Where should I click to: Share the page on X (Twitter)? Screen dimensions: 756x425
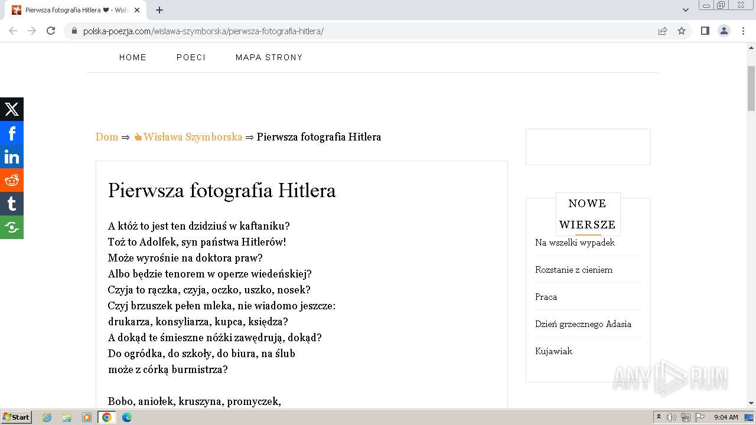click(x=12, y=109)
